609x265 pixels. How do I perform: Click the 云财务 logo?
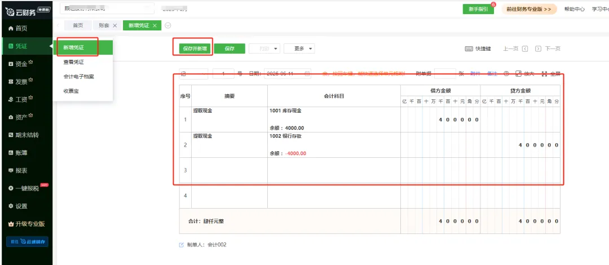(x=26, y=12)
